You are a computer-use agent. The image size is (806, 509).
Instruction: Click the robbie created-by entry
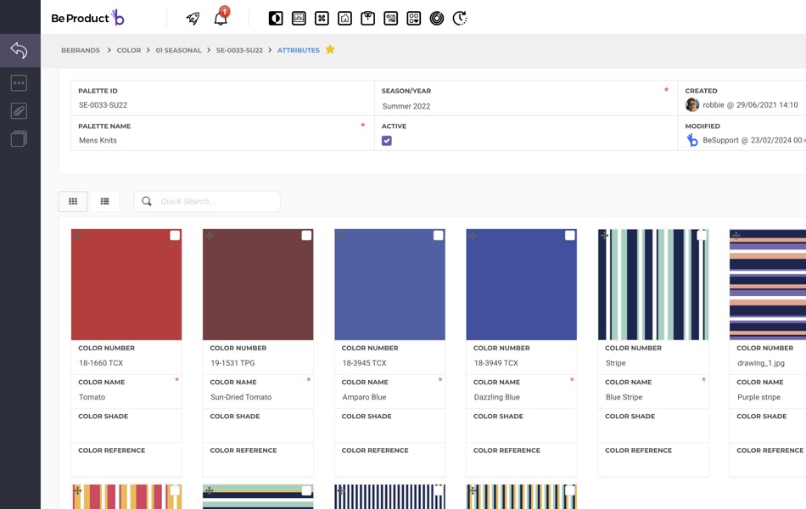pyautogui.click(x=742, y=105)
